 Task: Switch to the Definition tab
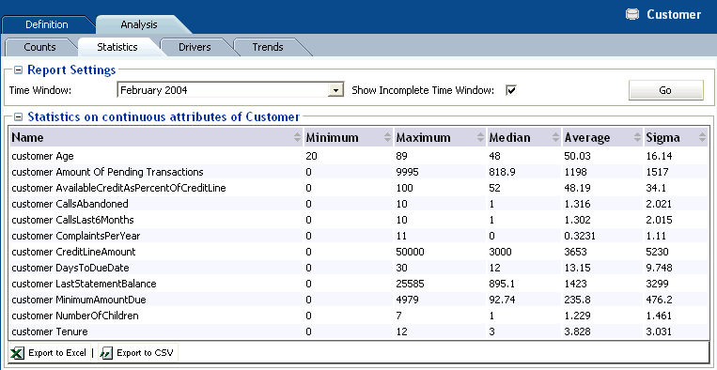pos(47,24)
